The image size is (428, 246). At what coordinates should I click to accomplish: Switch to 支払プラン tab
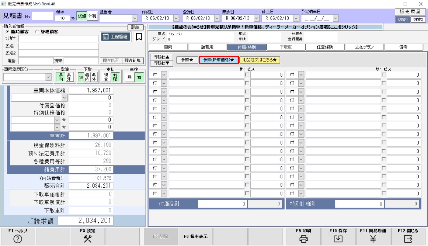(x=364, y=47)
